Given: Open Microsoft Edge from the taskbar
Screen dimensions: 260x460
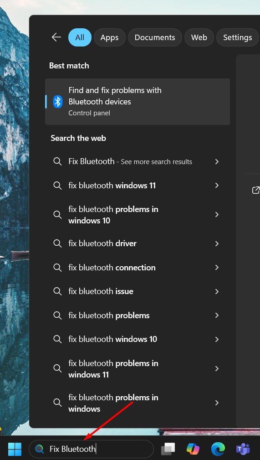Looking at the screenshot, I should (218, 449).
